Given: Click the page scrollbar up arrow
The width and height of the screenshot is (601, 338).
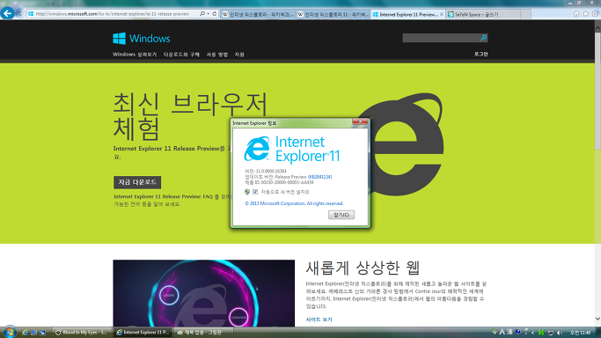Looking at the screenshot, I should (x=597, y=28).
